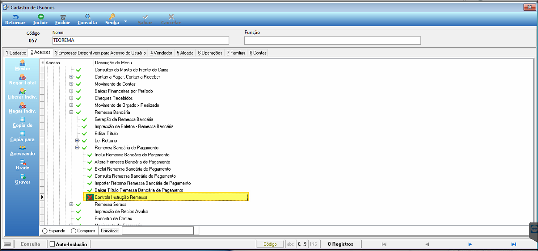Click the Negar Total sidebar icon
Image resolution: width=538 pixels, height=251 pixels.
[x=22, y=77]
